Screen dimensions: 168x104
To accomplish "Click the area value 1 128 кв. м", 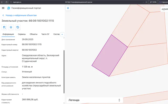I will 27,67.
